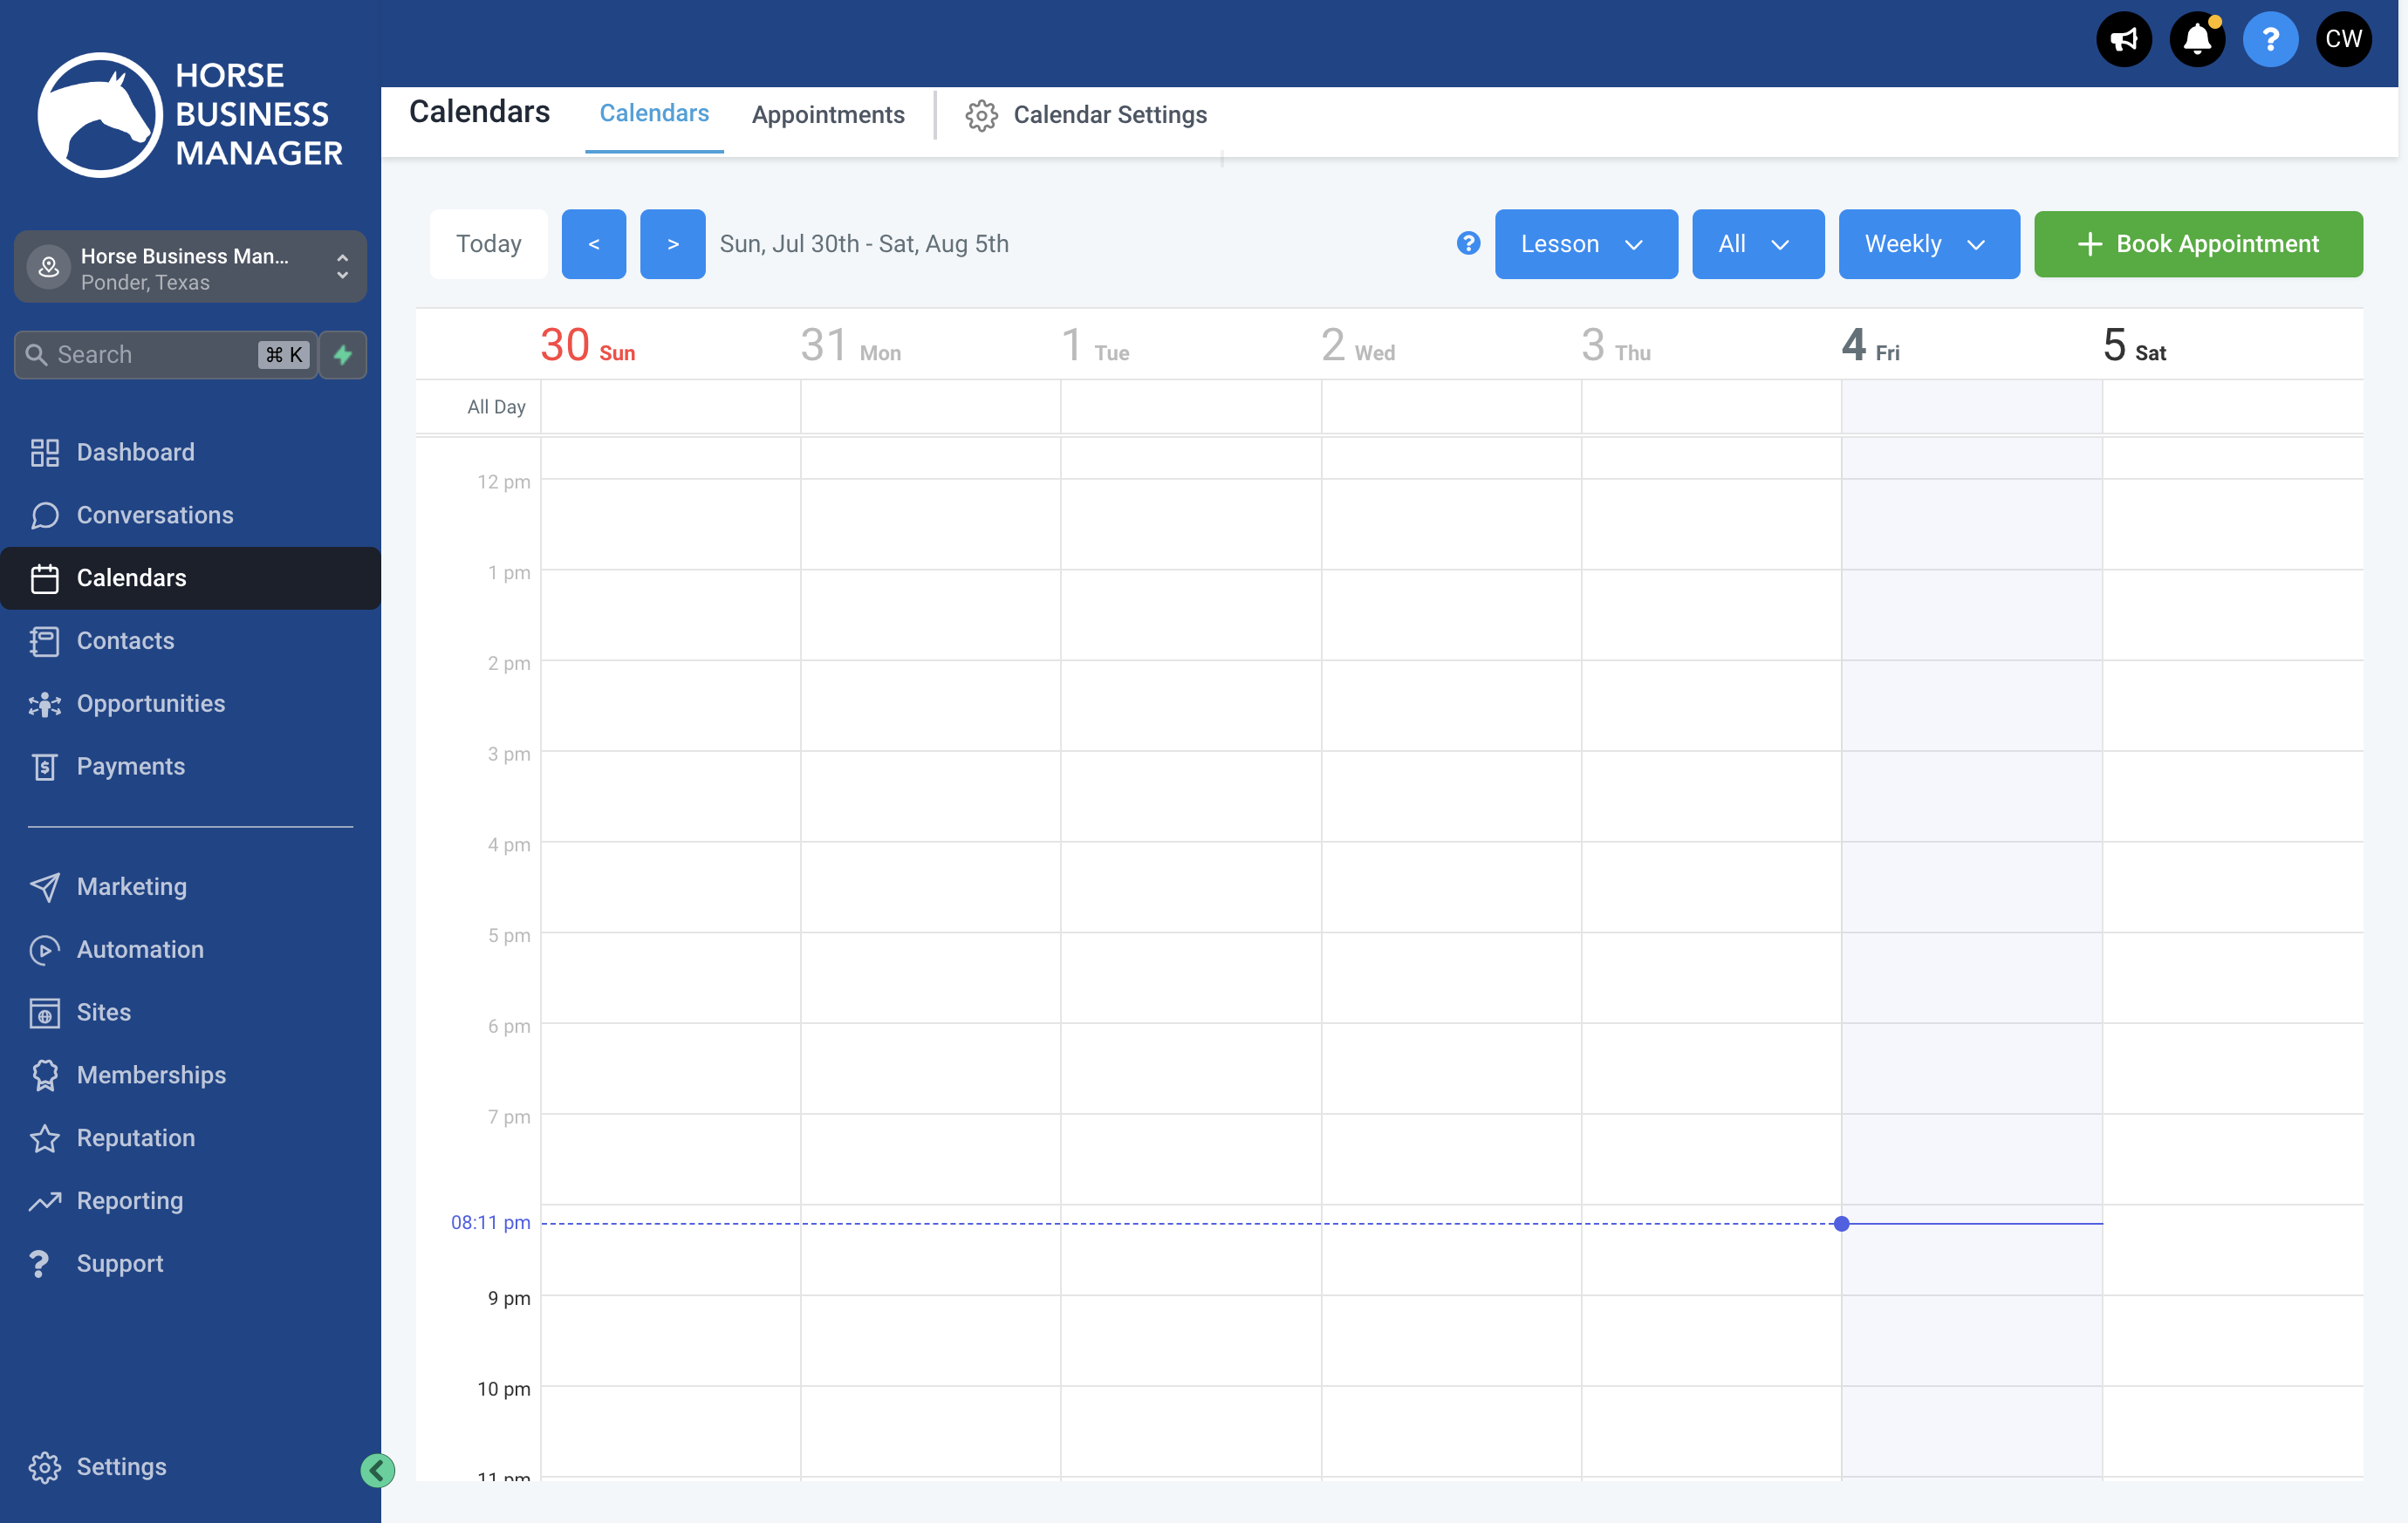Open Support in the sidebar
2408x1523 pixels.
point(190,1264)
